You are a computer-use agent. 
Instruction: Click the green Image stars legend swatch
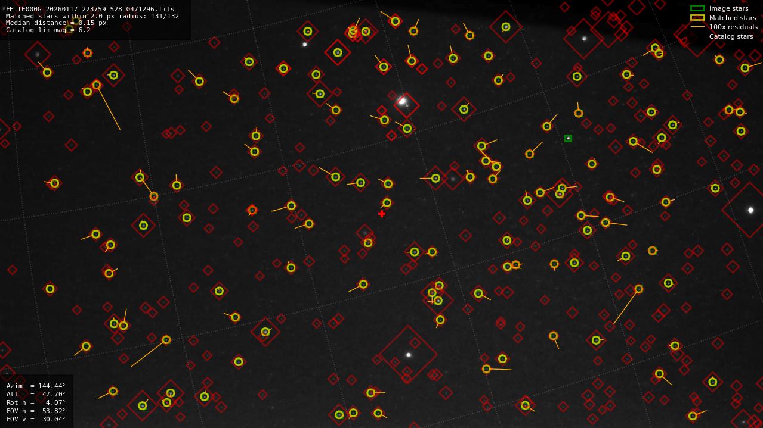tap(697, 8)
